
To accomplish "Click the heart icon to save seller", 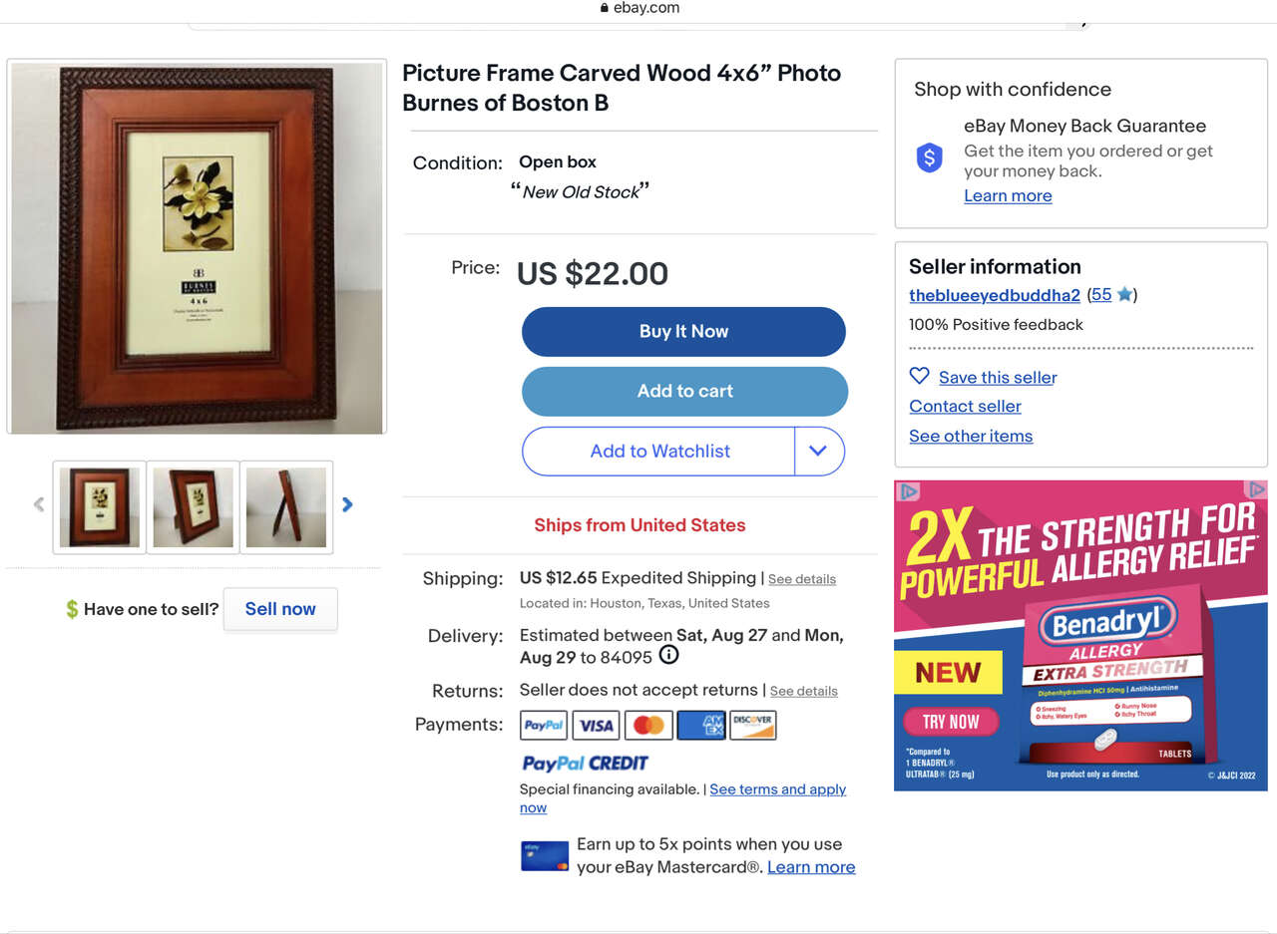I will click(919, 376).
